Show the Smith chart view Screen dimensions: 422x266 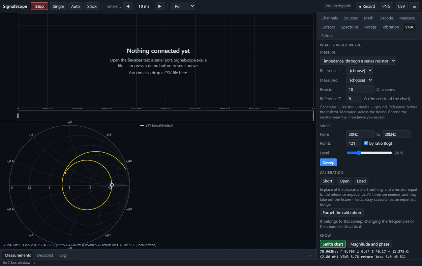point(333,244)
